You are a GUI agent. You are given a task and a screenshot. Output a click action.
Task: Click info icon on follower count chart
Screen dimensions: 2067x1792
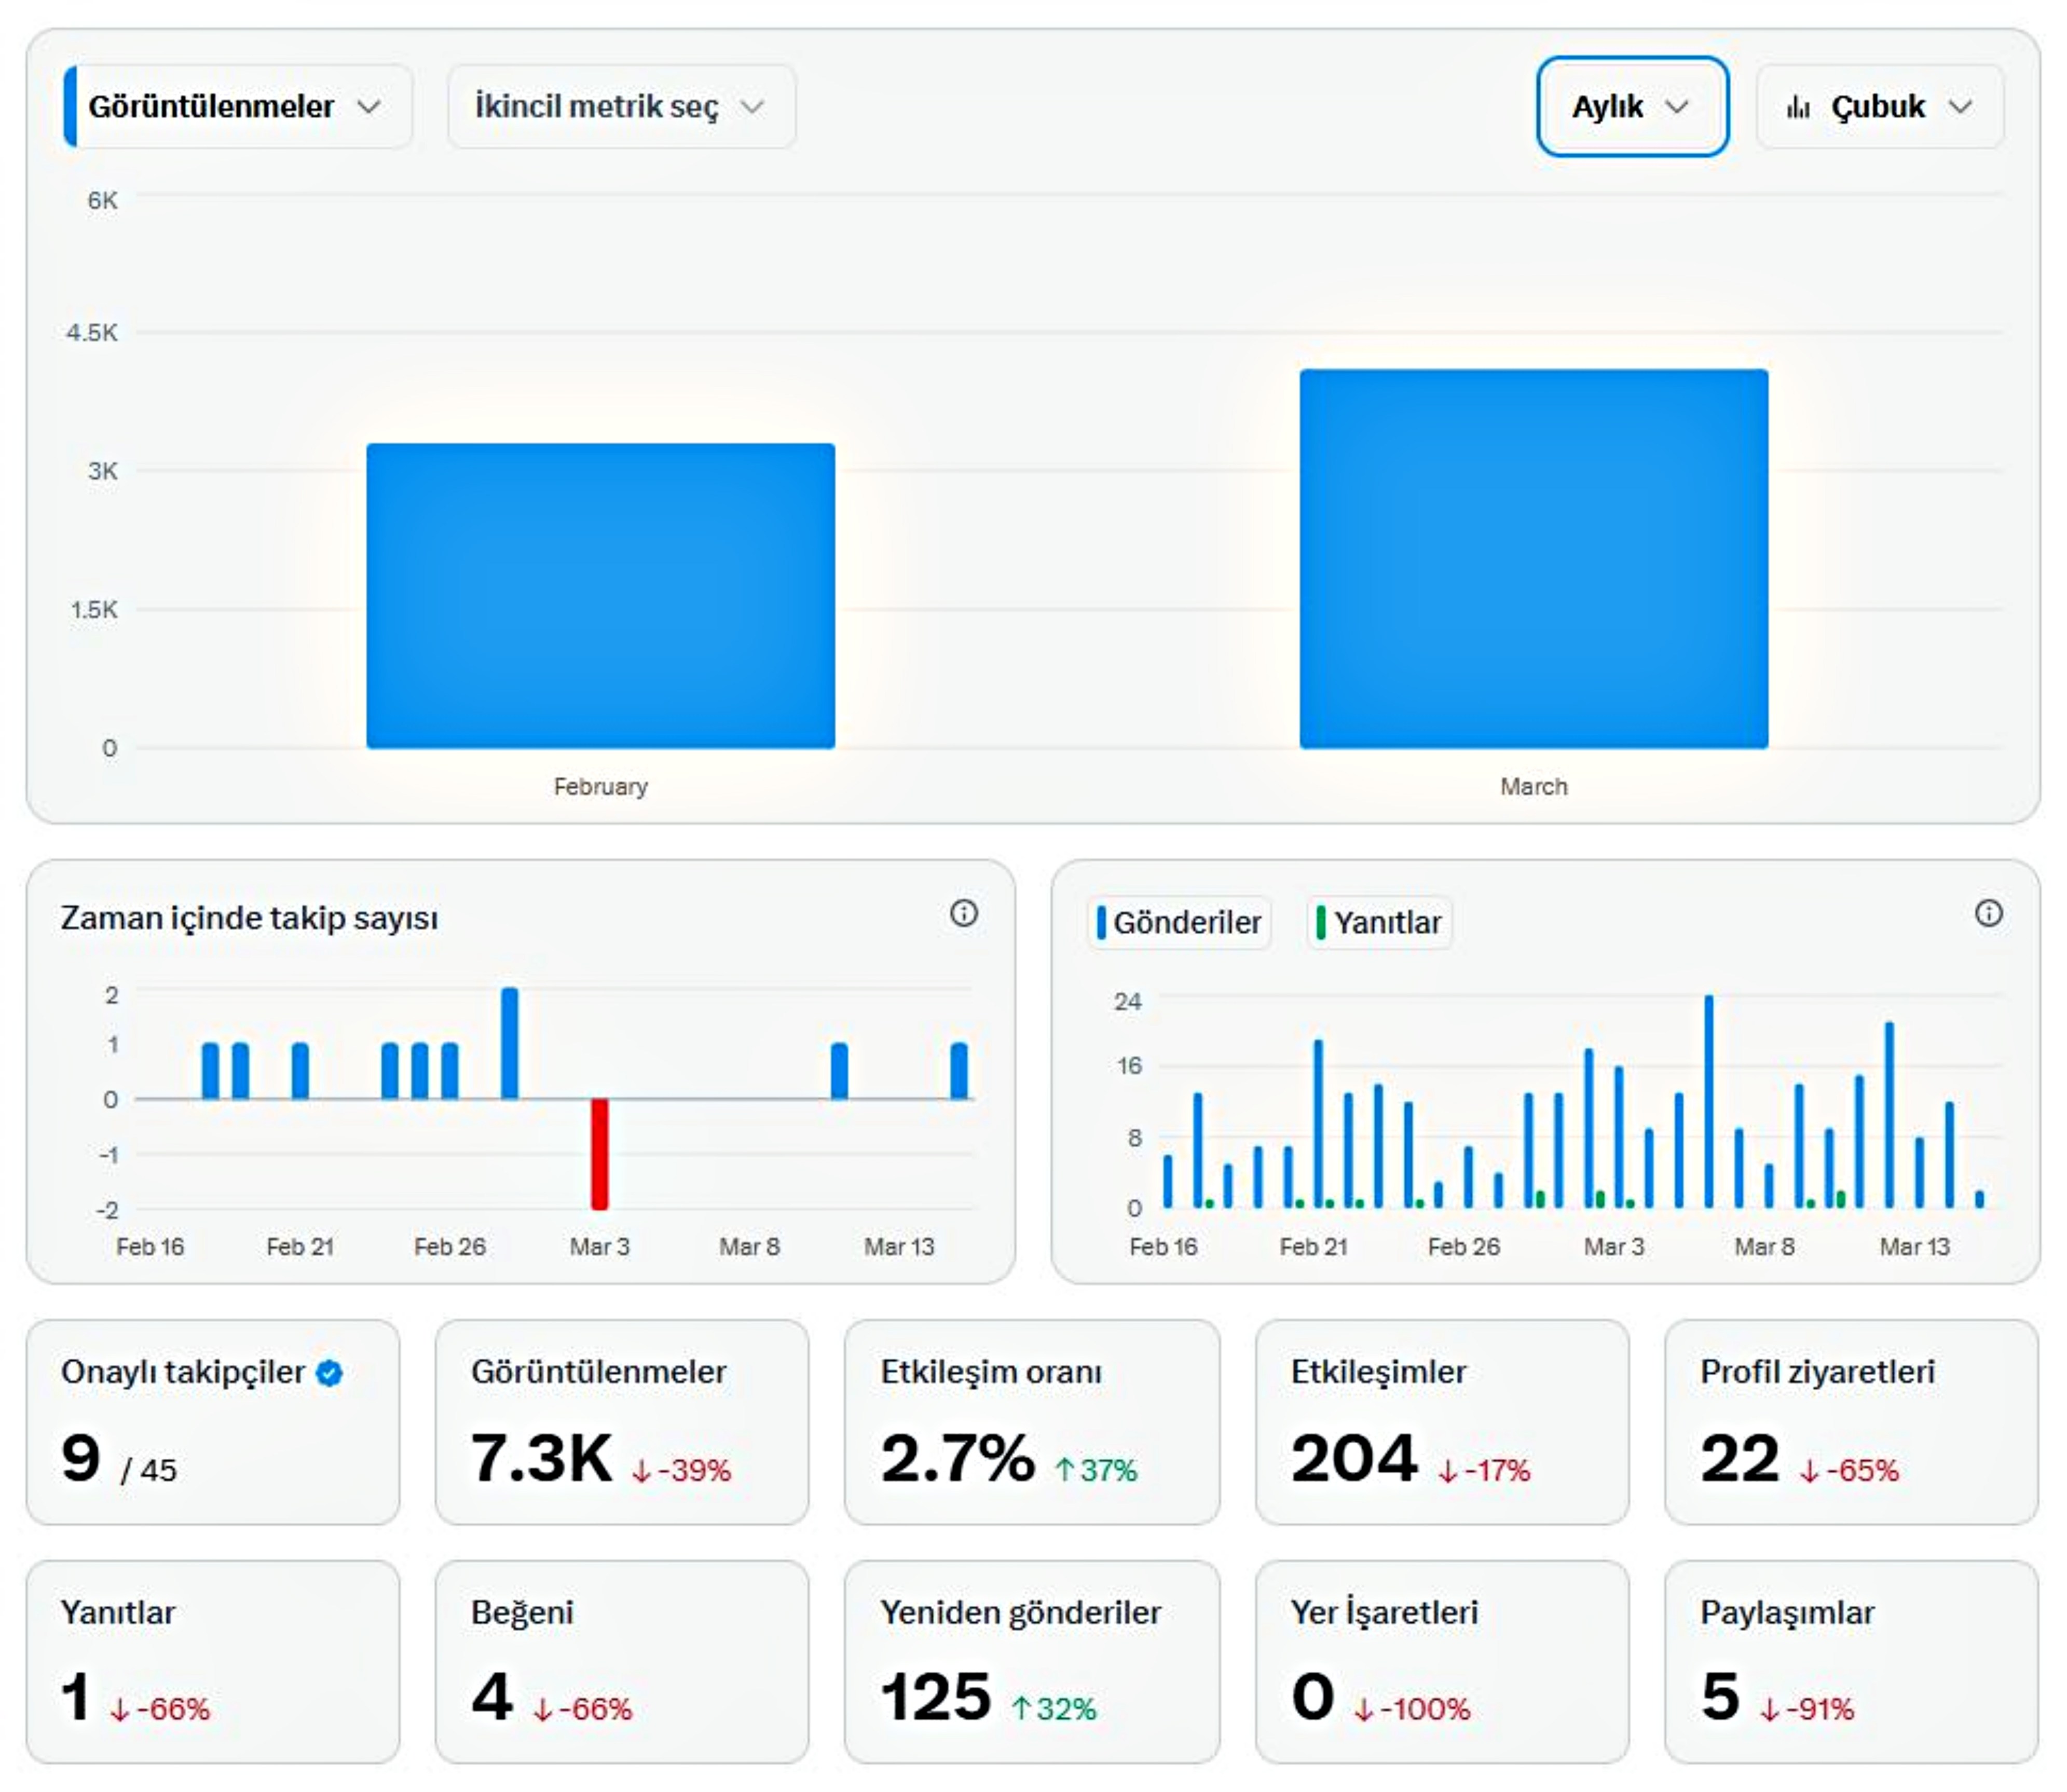[x=963, y=913]
